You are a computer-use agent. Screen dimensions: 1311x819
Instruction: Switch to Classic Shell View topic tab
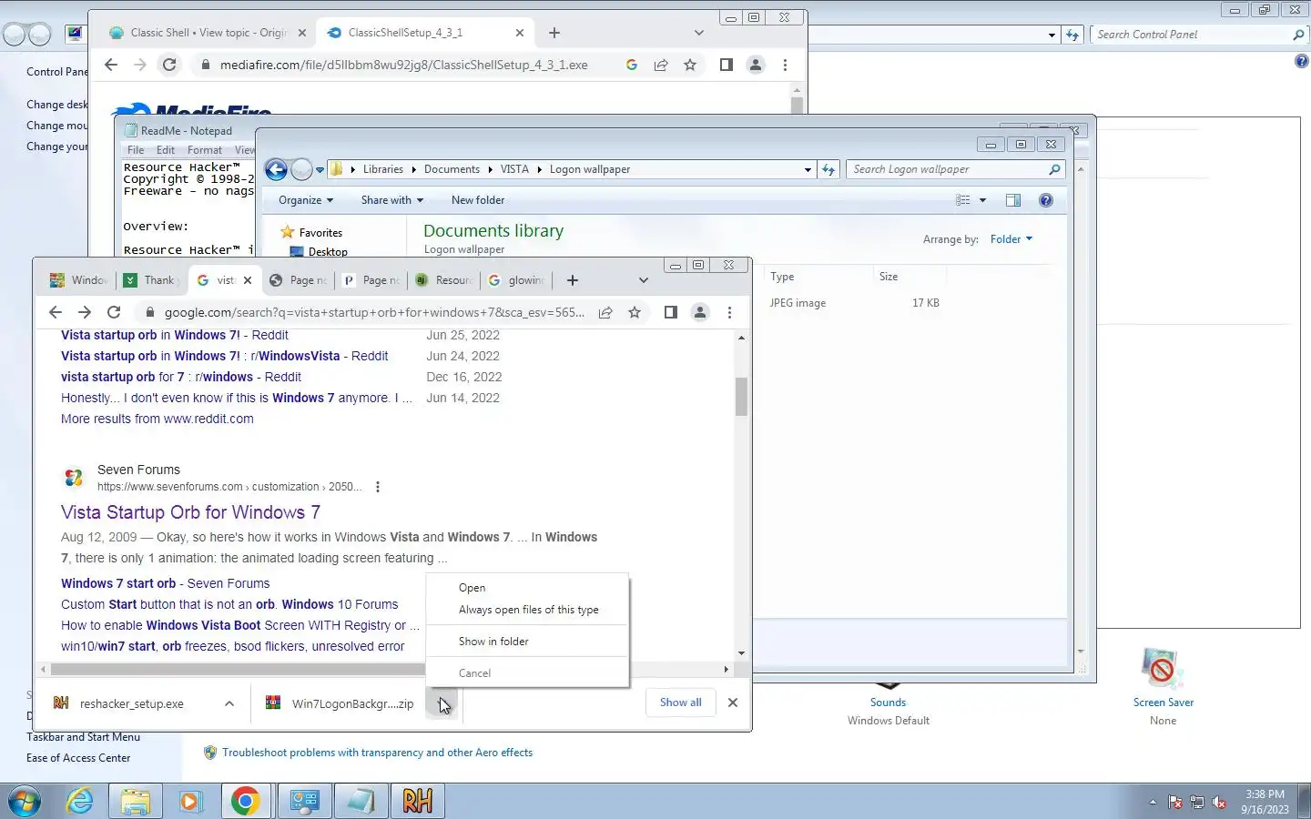coord(208,33)
